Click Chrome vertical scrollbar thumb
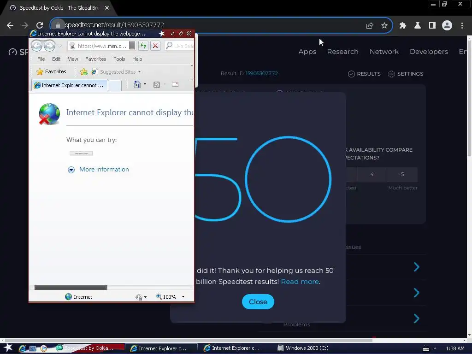This screenshot has height=354, width=472. pos(469,99)
